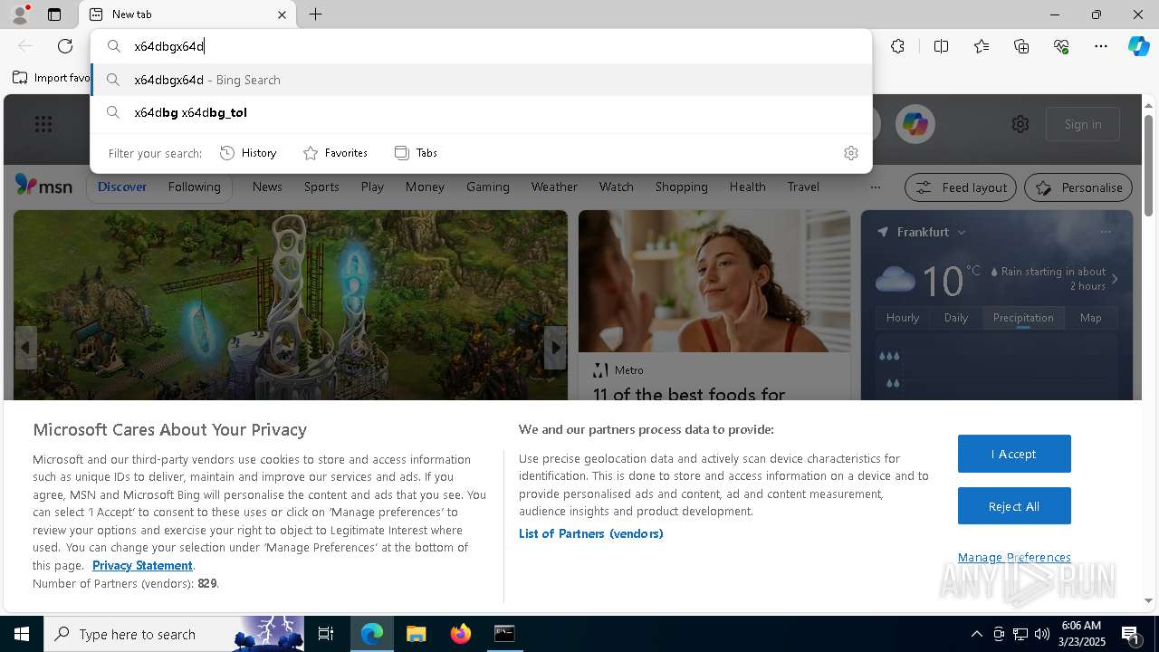1159x652 pixels.
Task: Open the List of Partners (vendors) link
Action: point(591,533)
